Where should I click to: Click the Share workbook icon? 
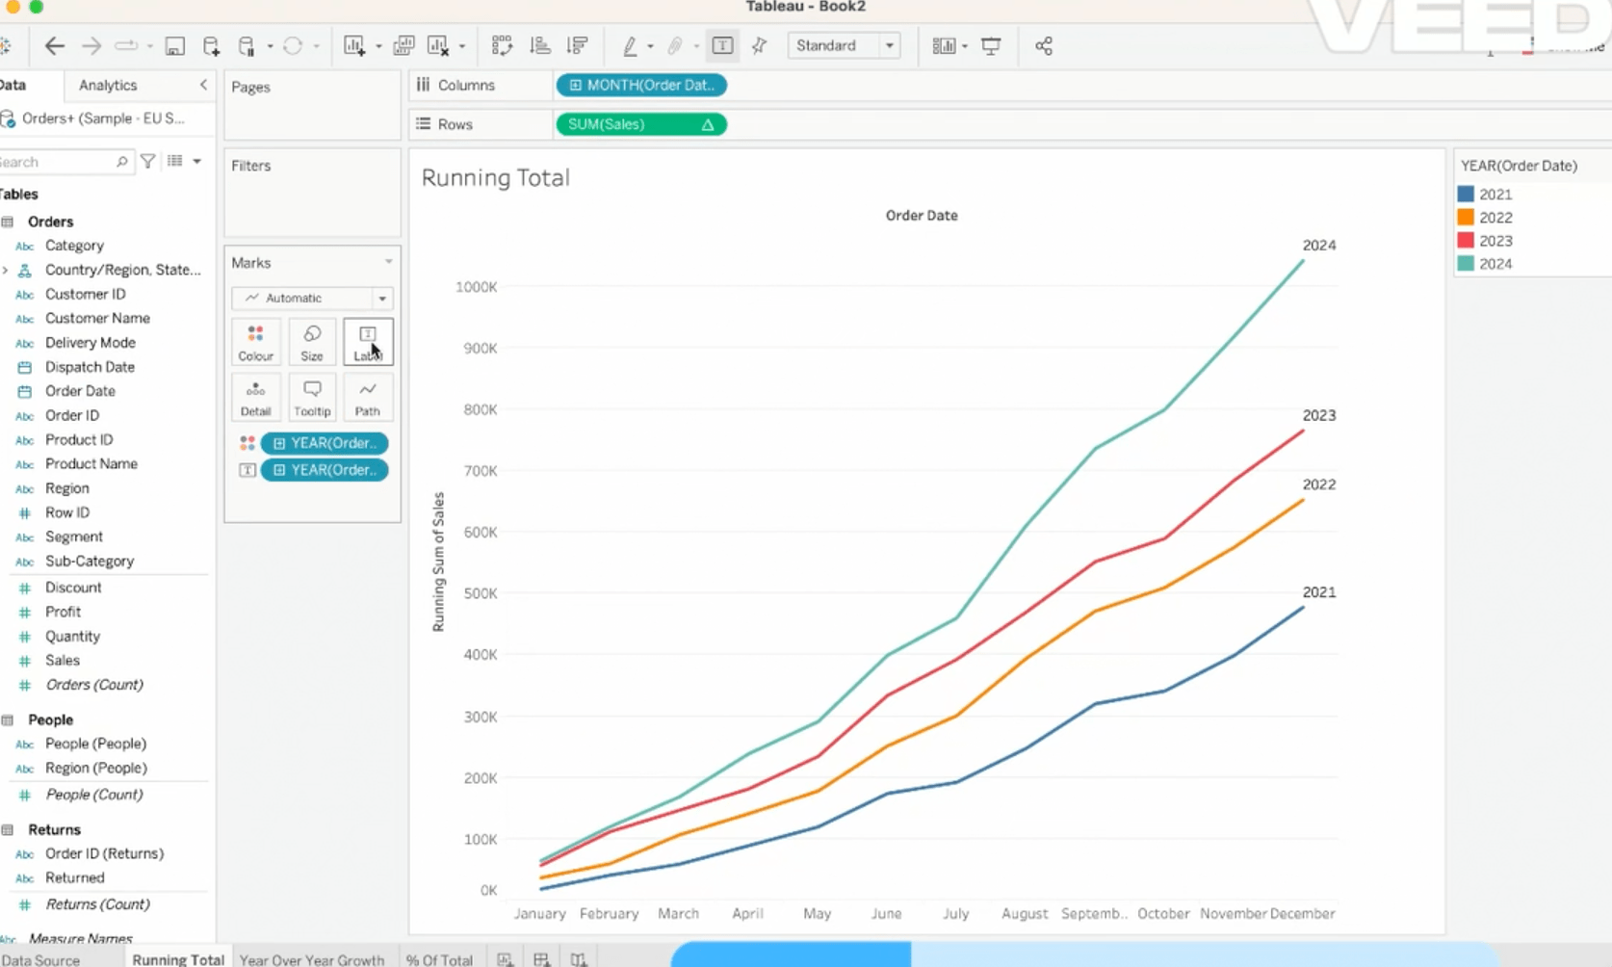tap(1044, 45)
